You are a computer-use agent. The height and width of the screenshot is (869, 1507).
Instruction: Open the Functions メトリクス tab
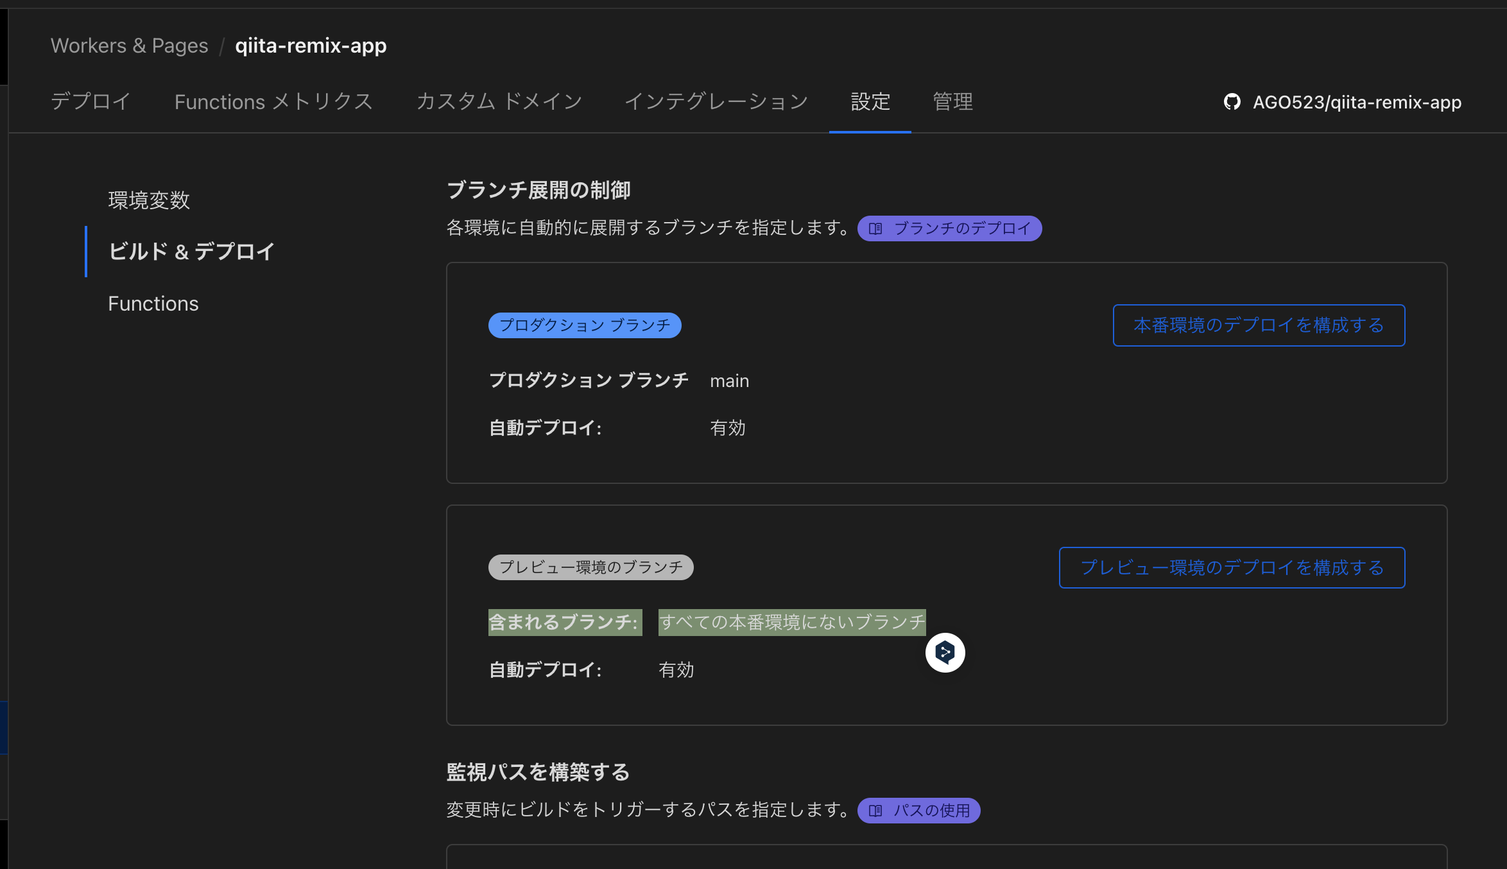(x=273, y=101)
